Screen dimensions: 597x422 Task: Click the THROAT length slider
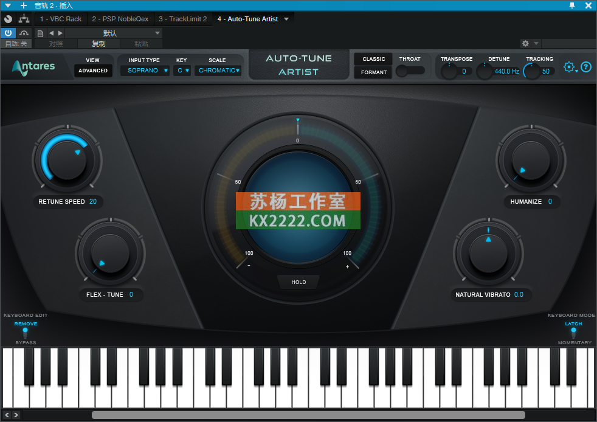pos(410,71)
